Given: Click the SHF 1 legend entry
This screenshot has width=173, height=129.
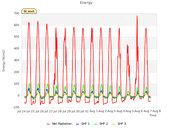Looking at the screenshot, I should click(x=83, y=124).
